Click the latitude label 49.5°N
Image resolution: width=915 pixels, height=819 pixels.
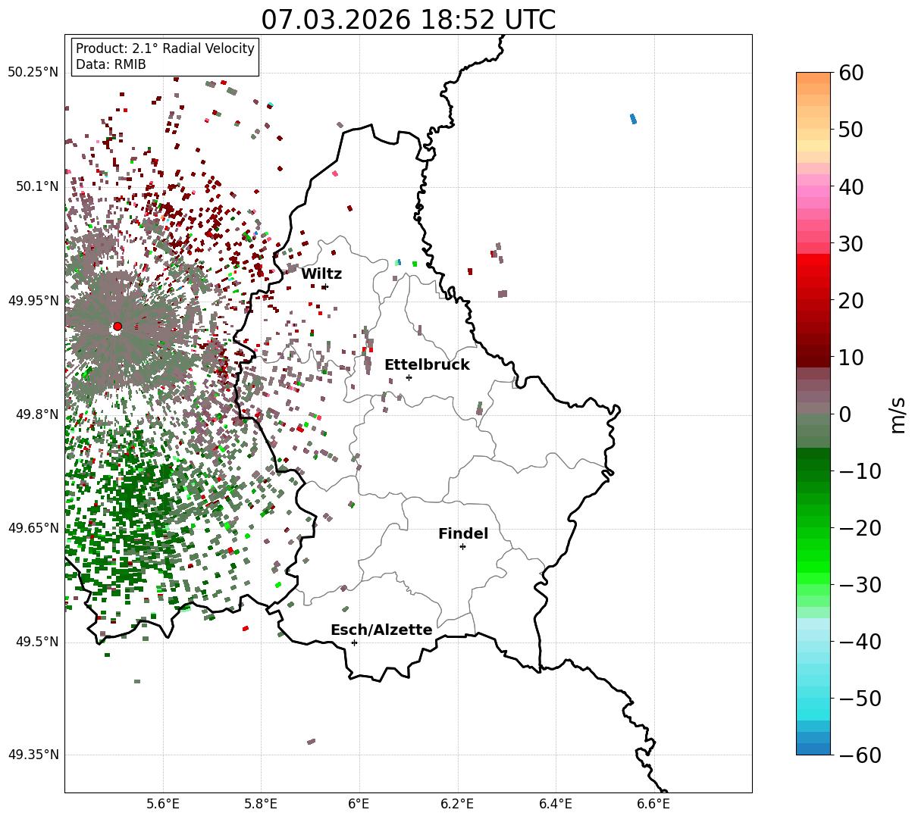[36, 642]
